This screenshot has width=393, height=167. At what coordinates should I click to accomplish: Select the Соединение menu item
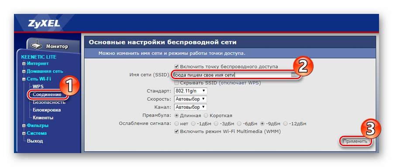point(47,95)
